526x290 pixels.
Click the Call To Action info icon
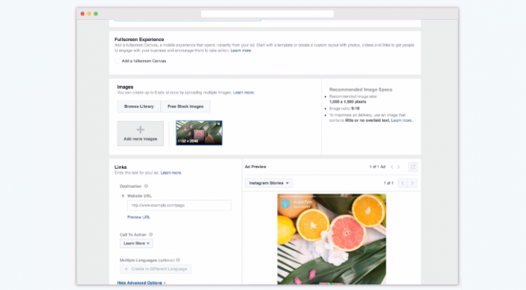(151, 235)
